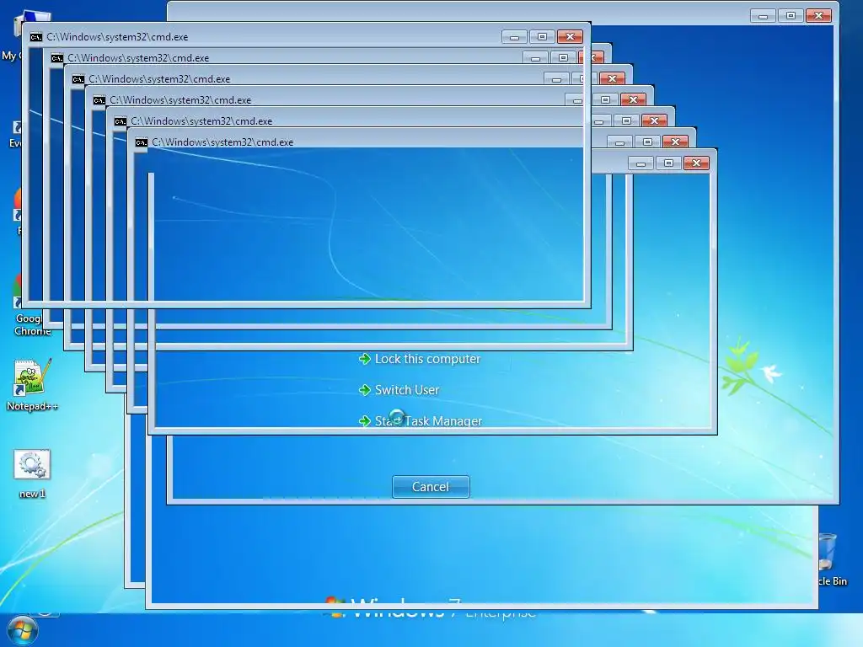Minimize the frontmost cmd.exe window
Viewport: 863px width, 647px height.
[x=514, y=37]
